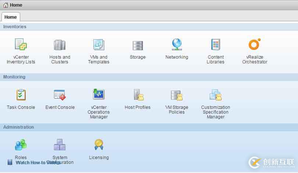
Task: Select the Home tab
Action: pos(11,17)
